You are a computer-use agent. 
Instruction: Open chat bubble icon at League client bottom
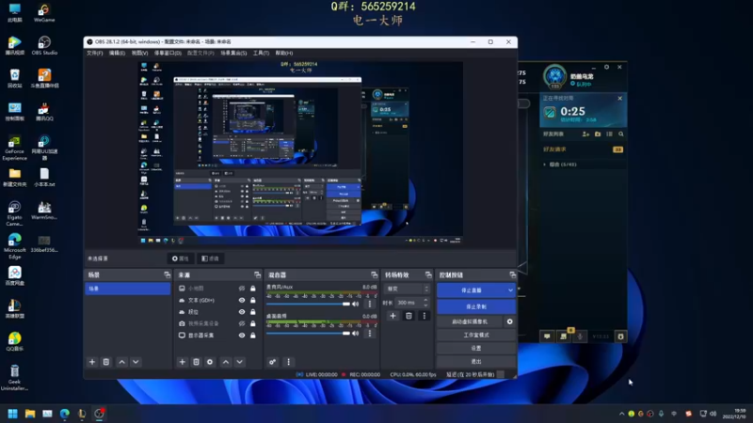coord(547,337)
